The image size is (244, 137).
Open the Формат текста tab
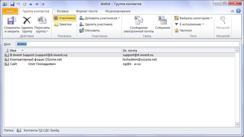pyautogui.click(x=87, y=11)
